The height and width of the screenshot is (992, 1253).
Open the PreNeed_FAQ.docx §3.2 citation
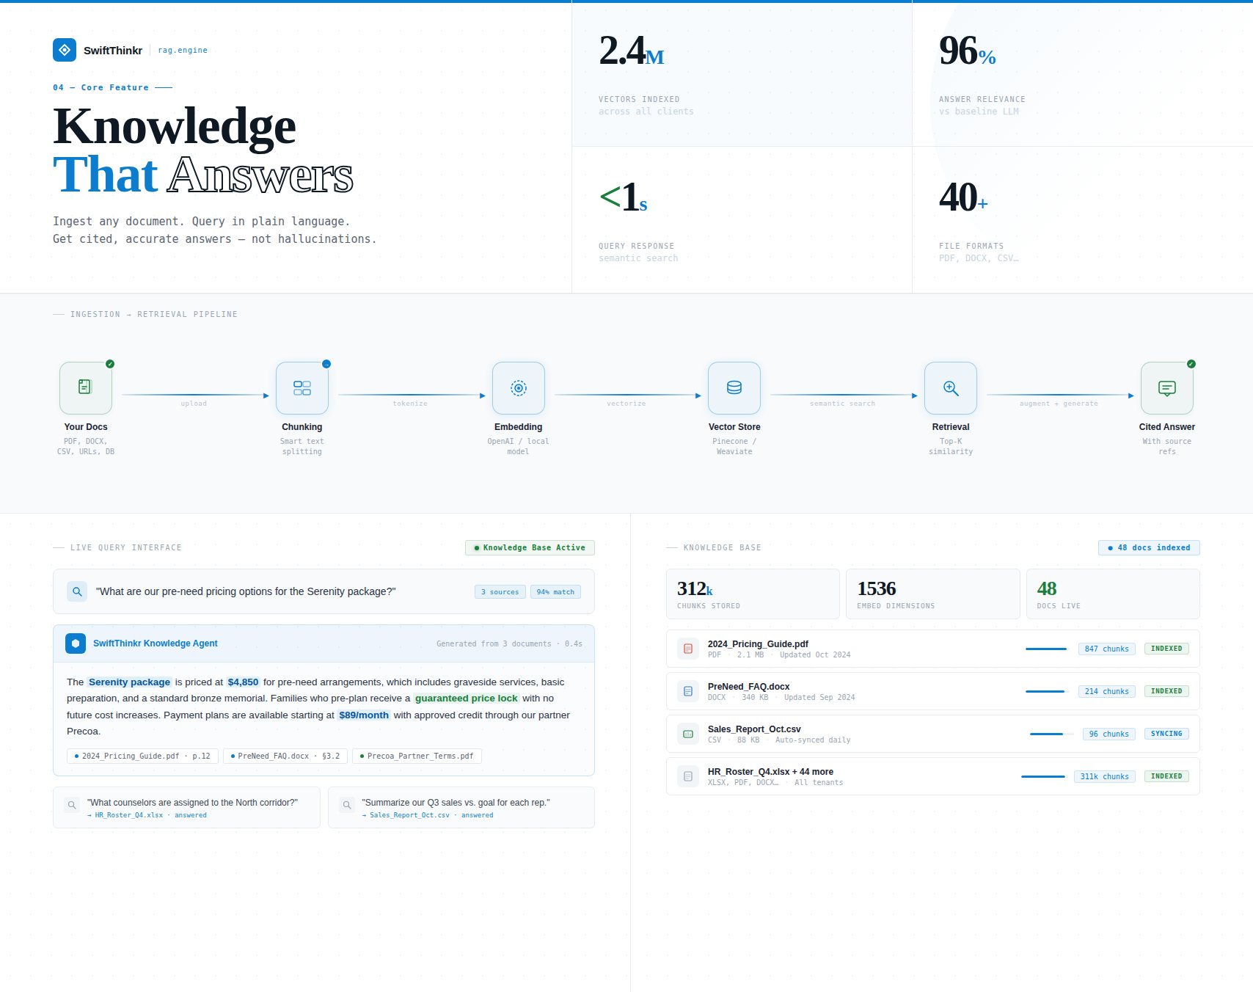pos(285,756)
